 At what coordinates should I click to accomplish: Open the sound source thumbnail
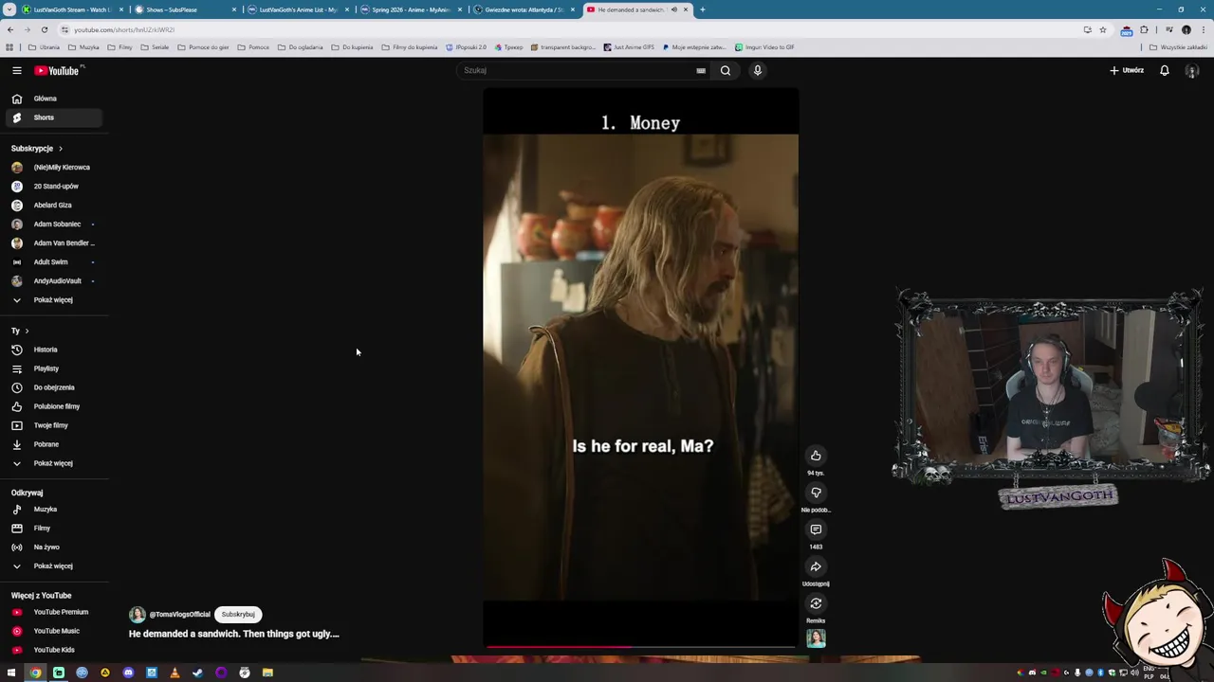point(816,638)
